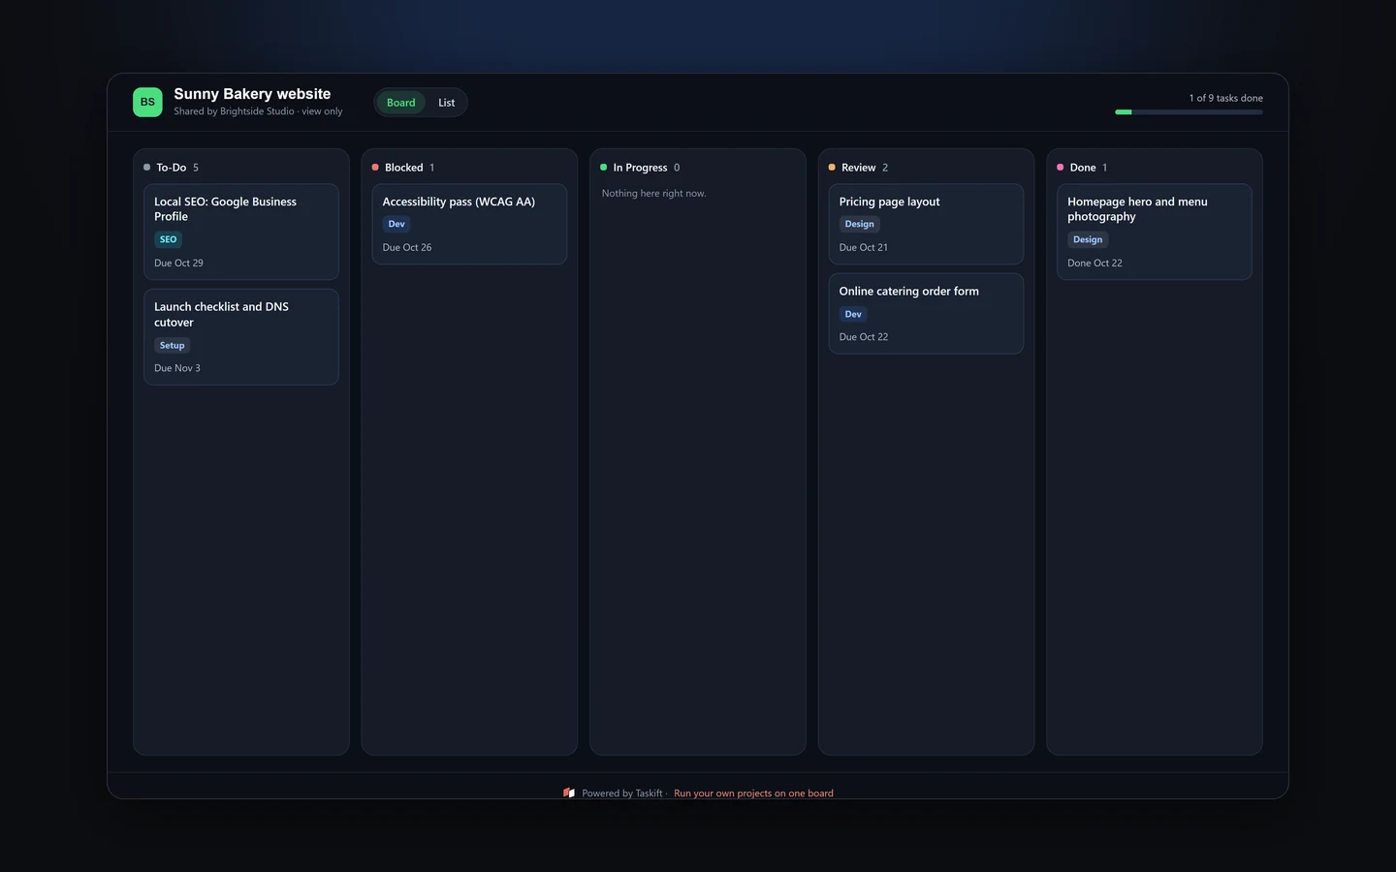Click the Design tag on Homepage hero card
The width and height of the screenshot is (1396, 872).
pos(1088,239)
